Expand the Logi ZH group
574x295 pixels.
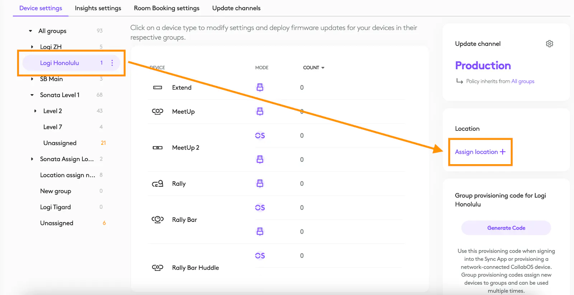click(32, 47)
